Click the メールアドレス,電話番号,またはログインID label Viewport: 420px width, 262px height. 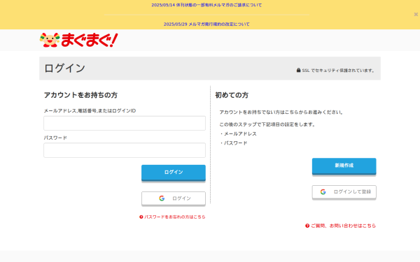click(x=90, y=110)
